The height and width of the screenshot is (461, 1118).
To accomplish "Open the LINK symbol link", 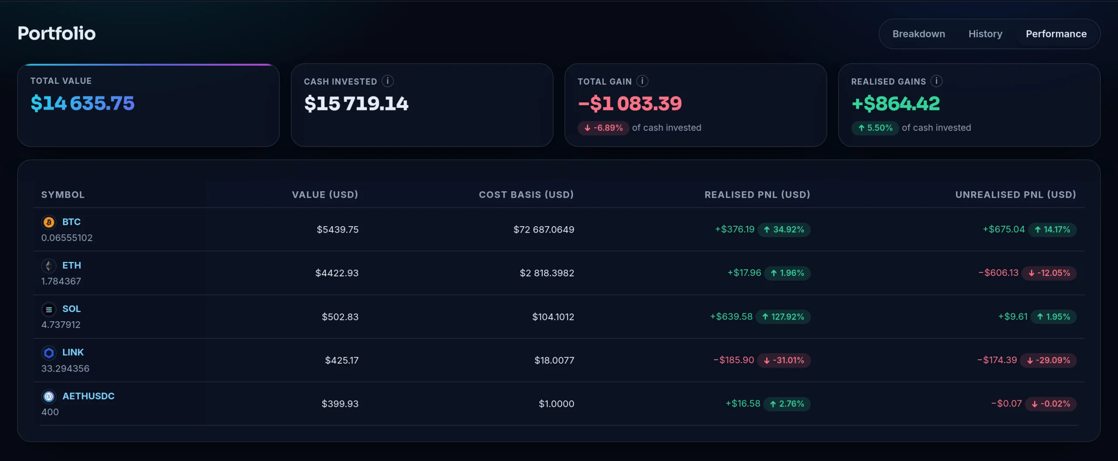I will click(73, 352).
